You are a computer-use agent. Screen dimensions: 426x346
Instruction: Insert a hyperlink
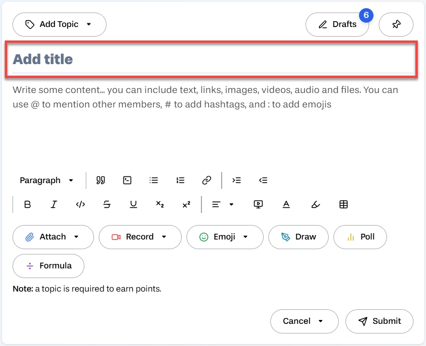[207, 180]
